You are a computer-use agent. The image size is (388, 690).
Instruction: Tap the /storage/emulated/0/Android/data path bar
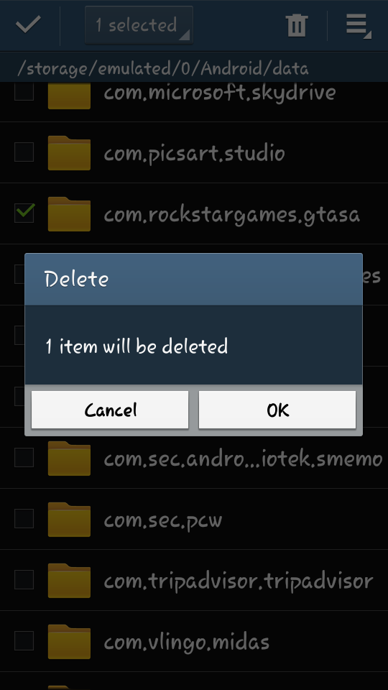(194, 68)
